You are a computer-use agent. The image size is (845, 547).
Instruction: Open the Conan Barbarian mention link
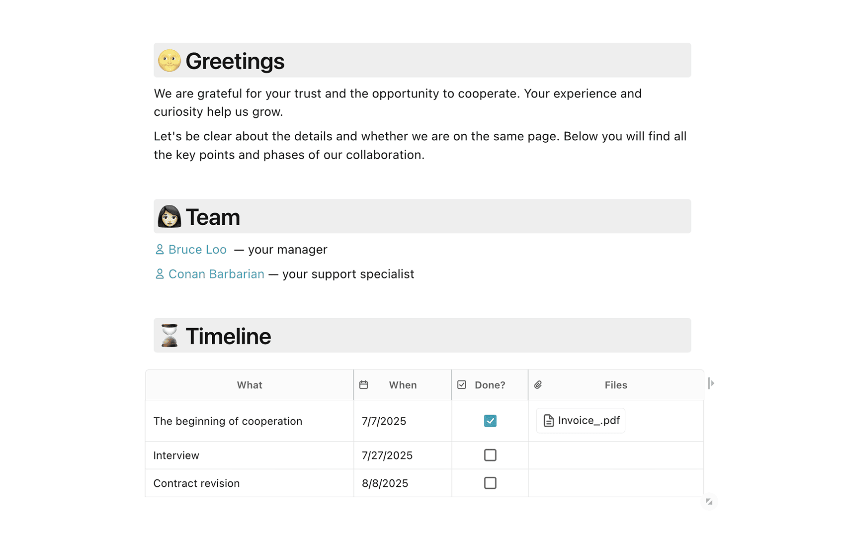click(216, 274)
